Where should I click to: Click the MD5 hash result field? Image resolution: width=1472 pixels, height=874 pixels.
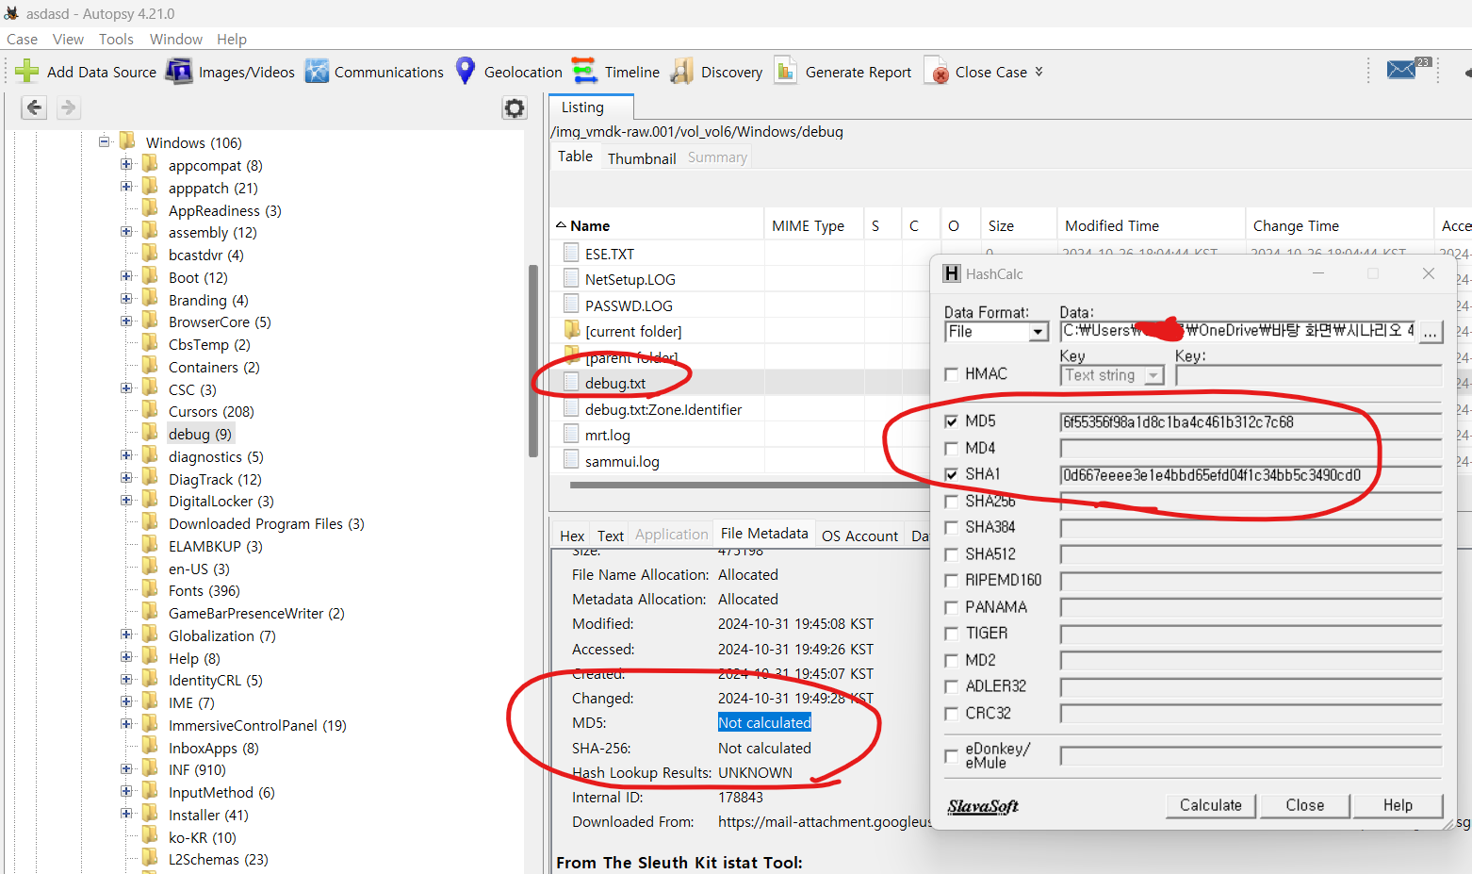[1251, 422]
